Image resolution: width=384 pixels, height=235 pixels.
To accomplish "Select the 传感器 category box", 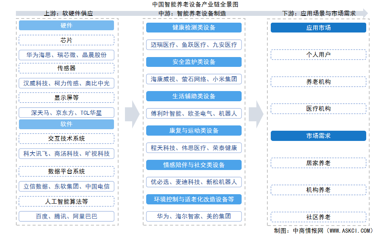I will (x=66, y=68).
